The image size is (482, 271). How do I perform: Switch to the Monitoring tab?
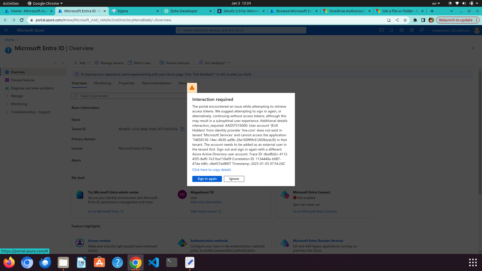(x=102, y=83)
